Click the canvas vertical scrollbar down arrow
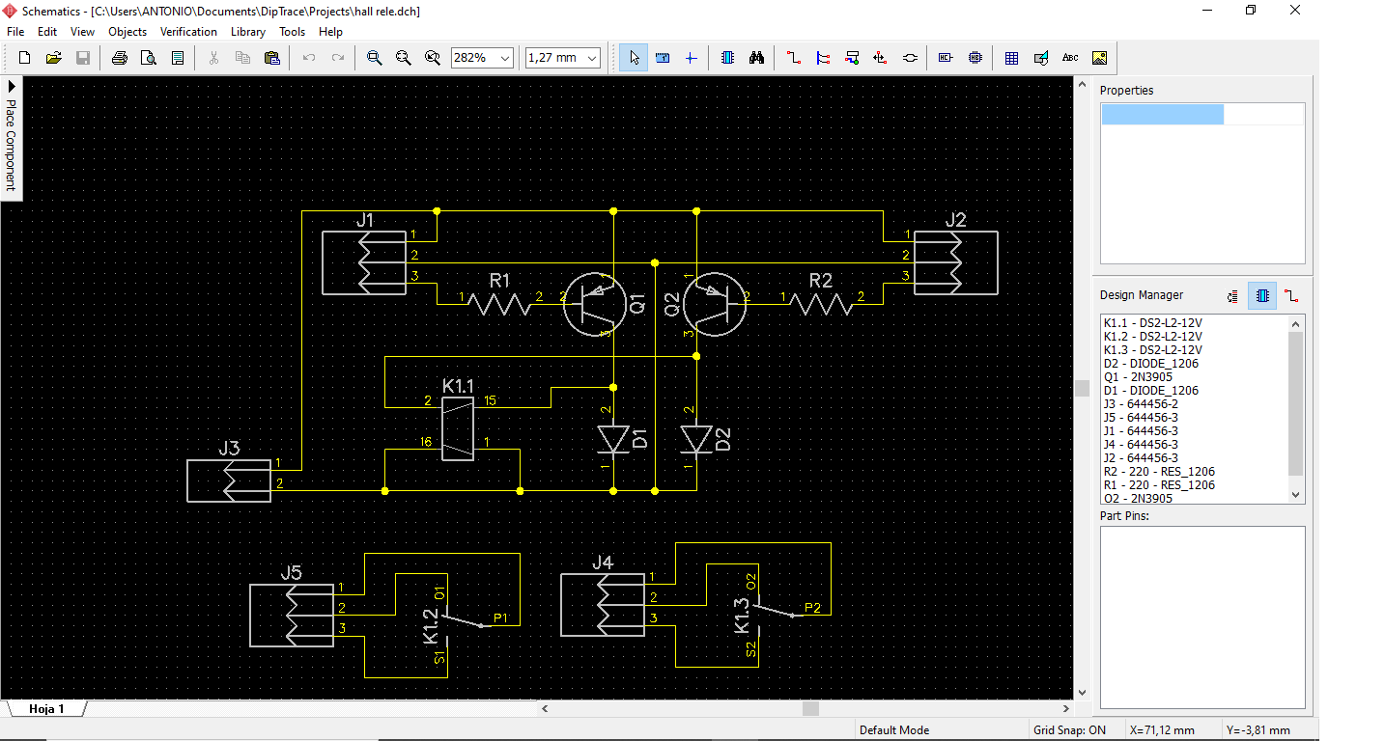The image size is (1385, 741). click(x=1082, y=693)
